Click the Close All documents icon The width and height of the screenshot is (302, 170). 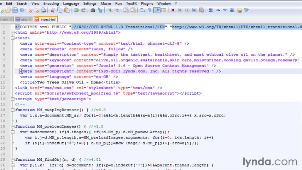(x=36, y=10)
